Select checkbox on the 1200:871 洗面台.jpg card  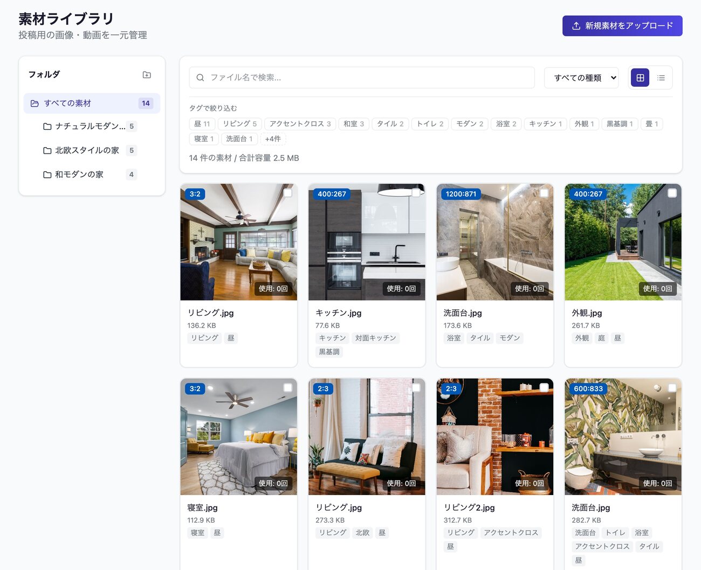[x=544, y=193]
